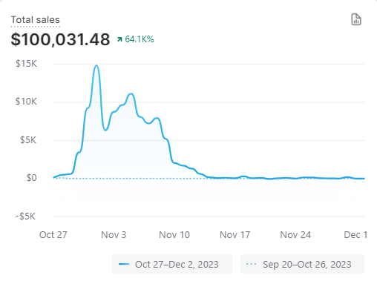
Task: Click the Nov 24 x-axis date
Action: 295,235
